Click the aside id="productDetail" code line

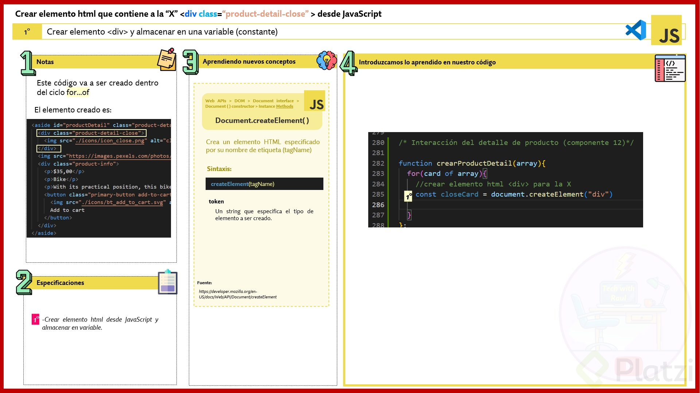coord(101,125)
